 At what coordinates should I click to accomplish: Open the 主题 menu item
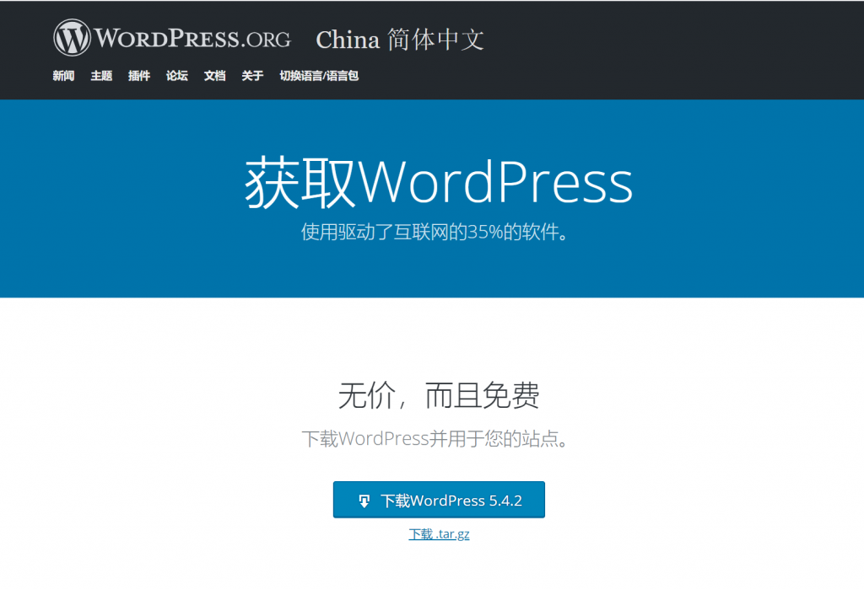click(101, 76)
